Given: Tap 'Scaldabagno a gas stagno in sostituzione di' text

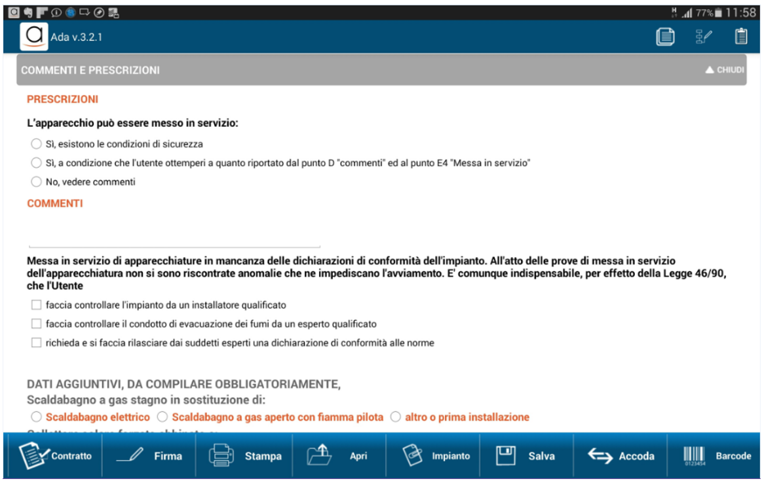Looking at the screenshot, I should pyautogui.click(x=146, y=400).
